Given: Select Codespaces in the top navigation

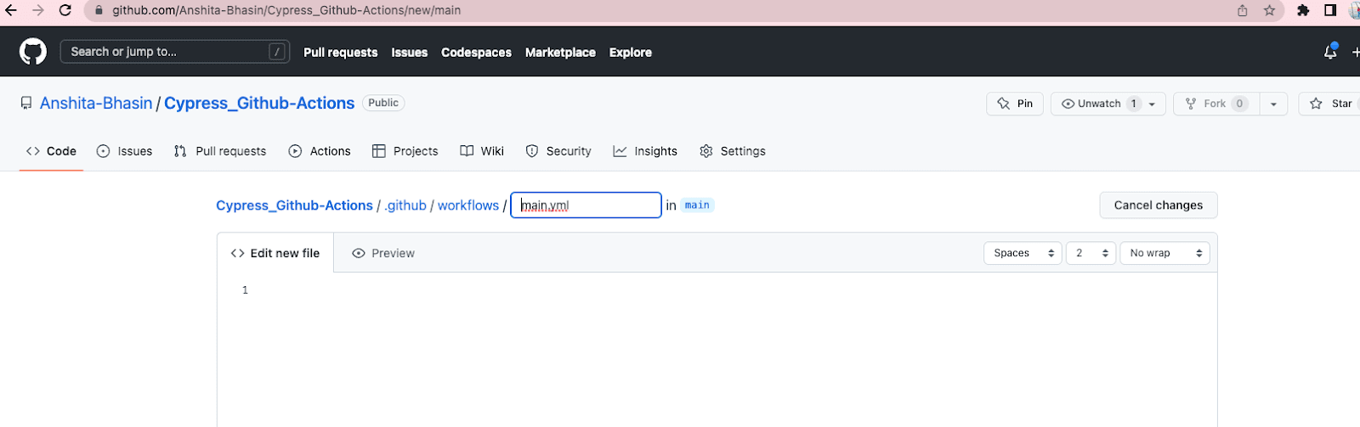Looking at the screenshot, I should pos(476,52).
